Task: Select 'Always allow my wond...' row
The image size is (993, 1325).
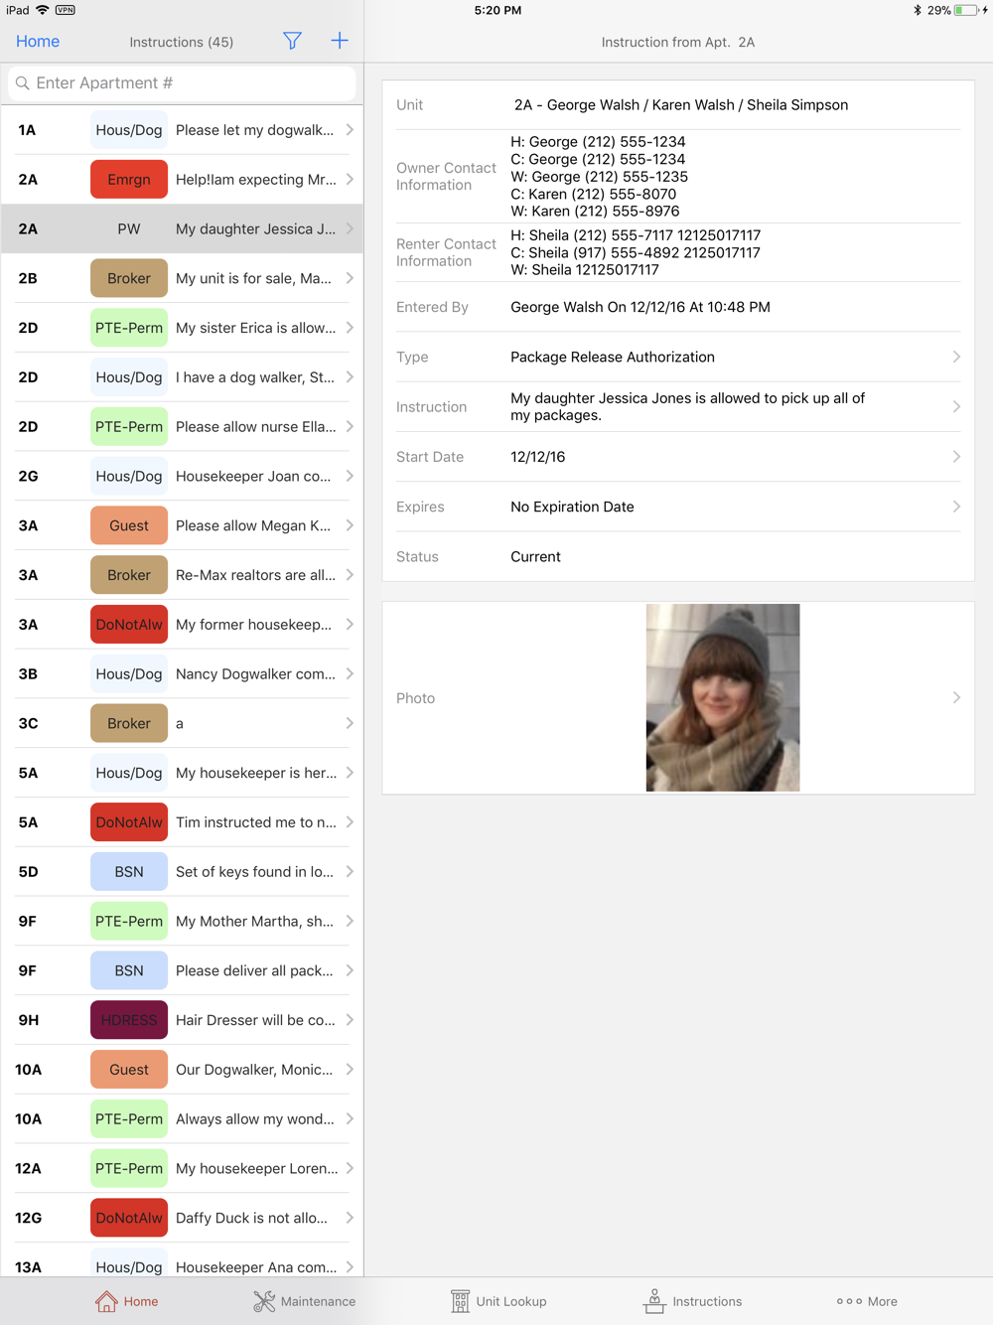Action: [x=182, y=1119]
